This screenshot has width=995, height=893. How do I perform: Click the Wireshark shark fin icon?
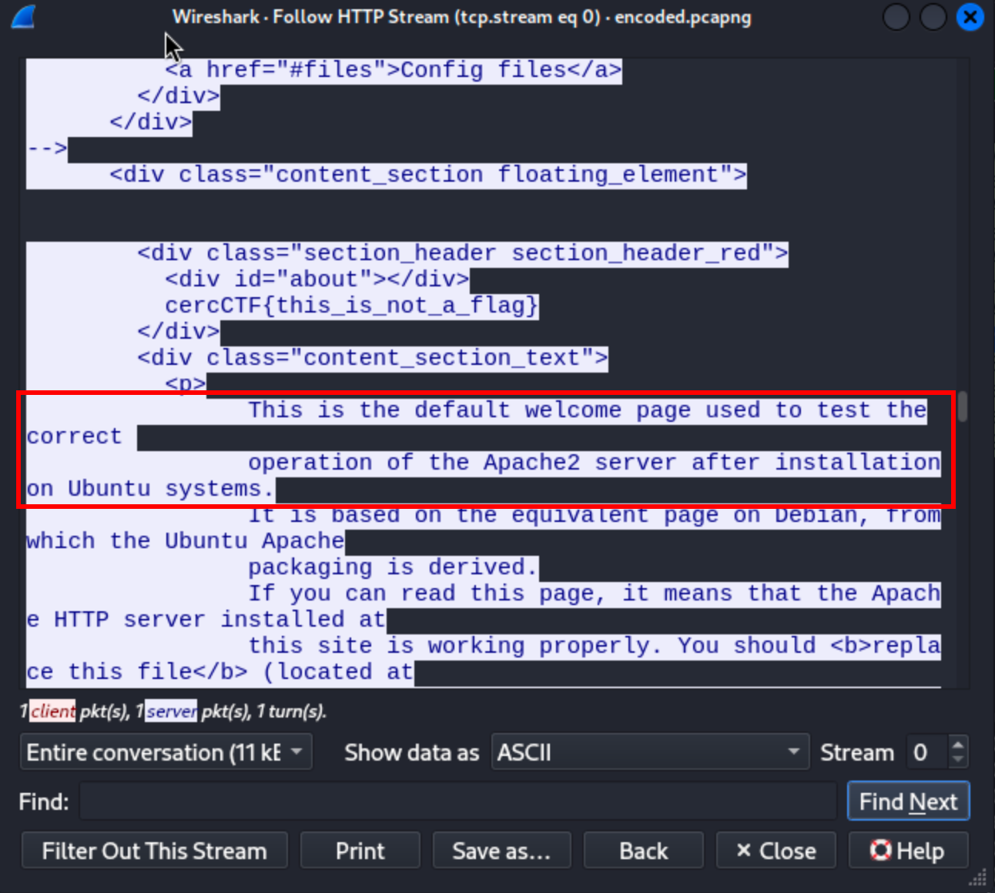pyautogui.click(x=24, y=16)
